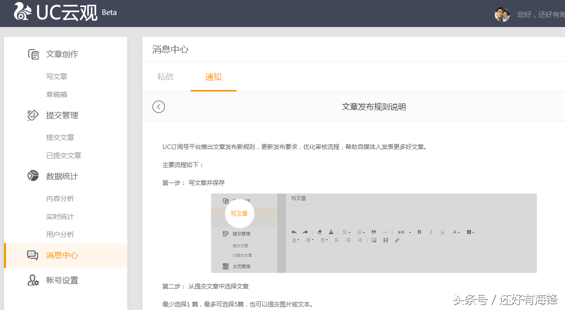Click the 文章发布规则说明 notification title

[x=373, y=106]
